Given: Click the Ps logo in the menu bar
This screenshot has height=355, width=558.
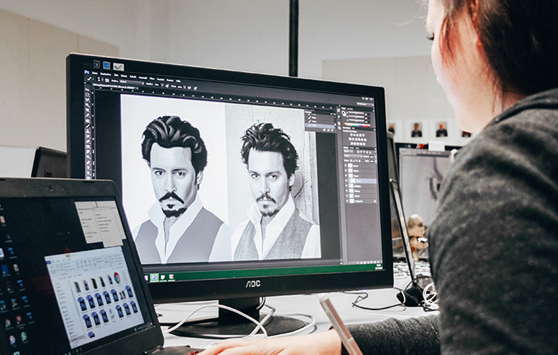Looking at the screenshot, I should tap(86, 72).
